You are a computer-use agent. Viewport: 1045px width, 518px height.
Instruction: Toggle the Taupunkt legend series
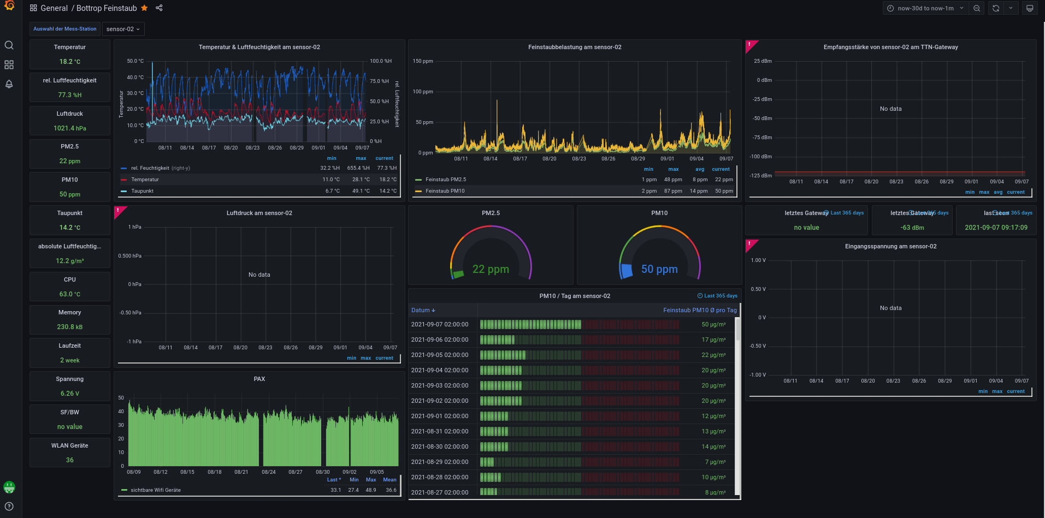[142, 191]
